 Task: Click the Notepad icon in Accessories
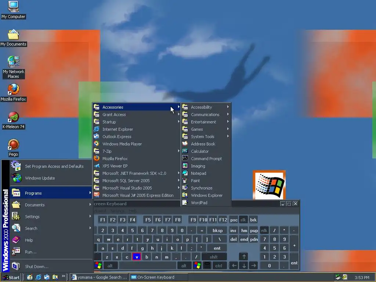[x=185, y=173]
